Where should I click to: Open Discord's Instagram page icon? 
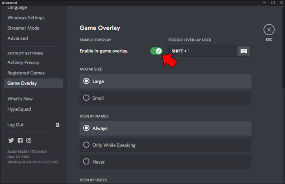tap(29, 141)
